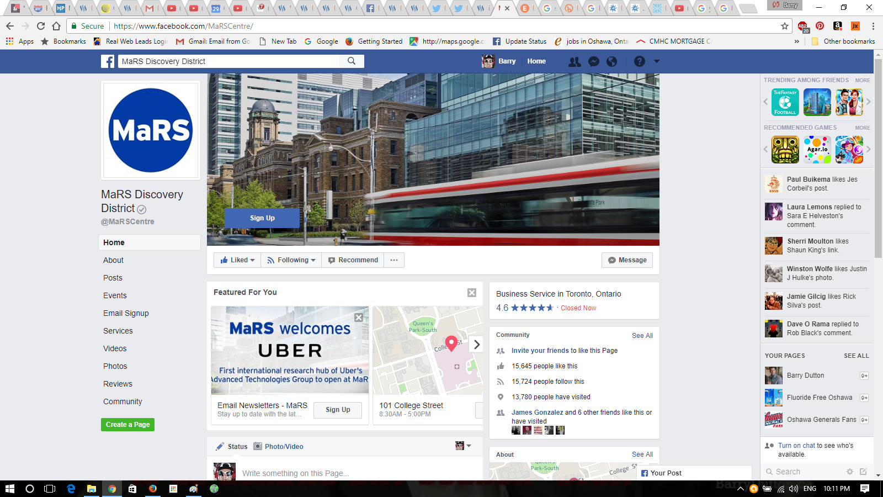Open File Explorer from taskbar
Image resolution: width=883 pixels, height=497 pixels.
92,489
